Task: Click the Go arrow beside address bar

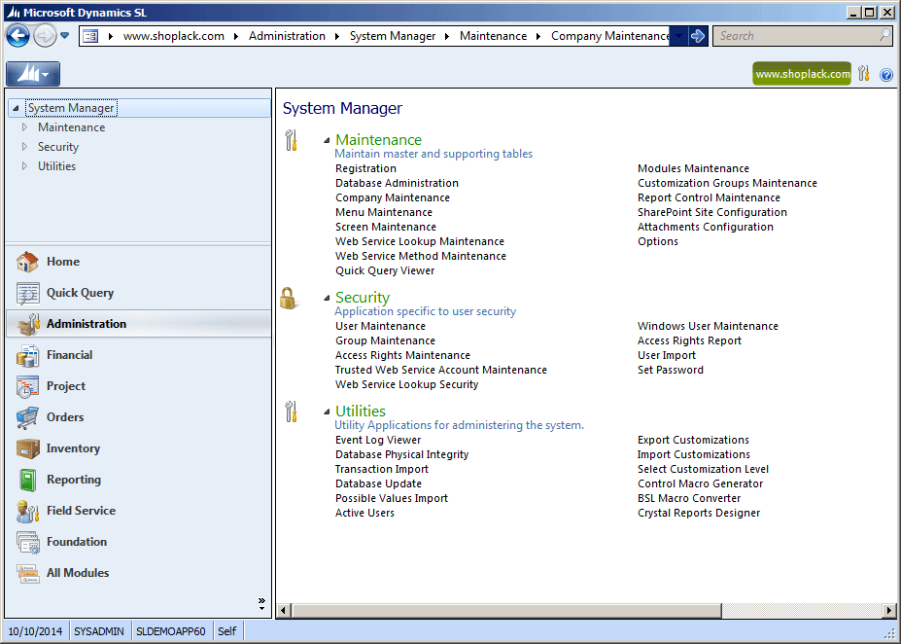Action: click(x=698, y=36)
